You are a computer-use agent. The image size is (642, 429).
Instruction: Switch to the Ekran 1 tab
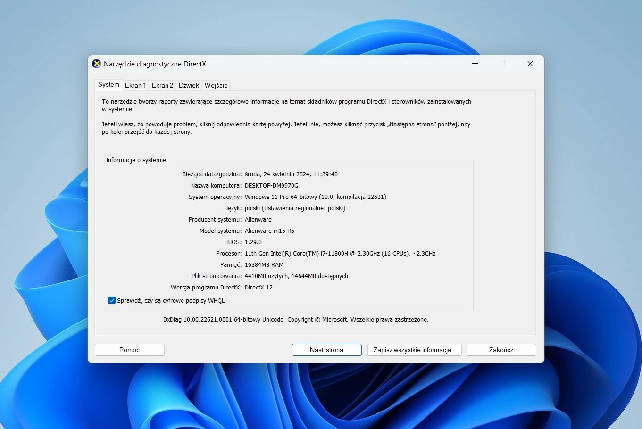click(x=135, y=85)
